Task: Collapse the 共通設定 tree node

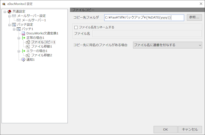Action: pos(5,12)
